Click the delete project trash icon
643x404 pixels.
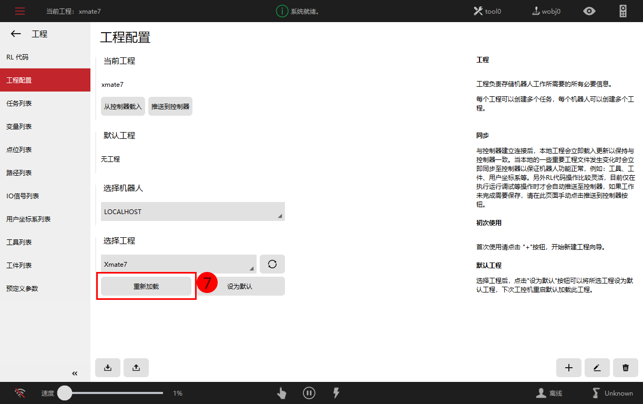pos(625,368)
